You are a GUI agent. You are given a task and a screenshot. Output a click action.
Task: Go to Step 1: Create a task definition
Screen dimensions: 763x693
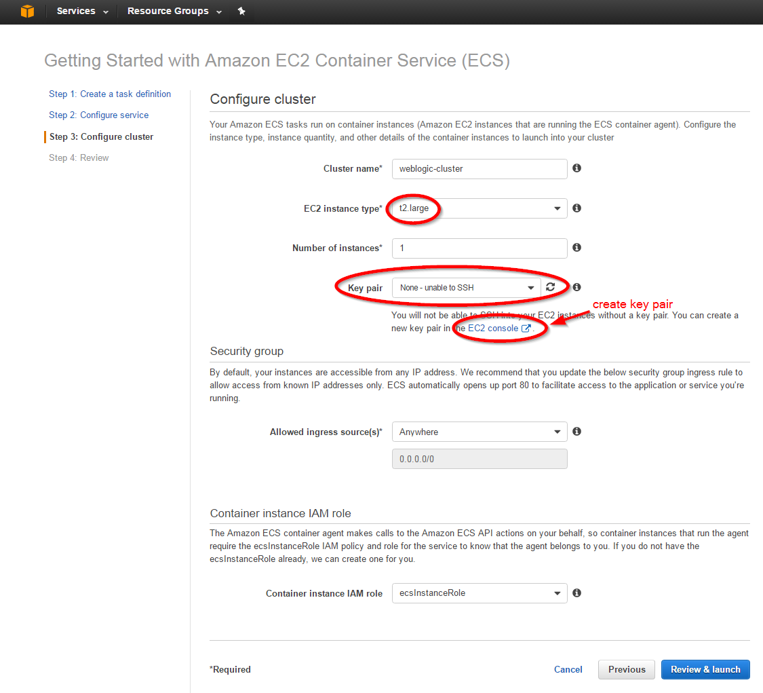pos(110,94)
